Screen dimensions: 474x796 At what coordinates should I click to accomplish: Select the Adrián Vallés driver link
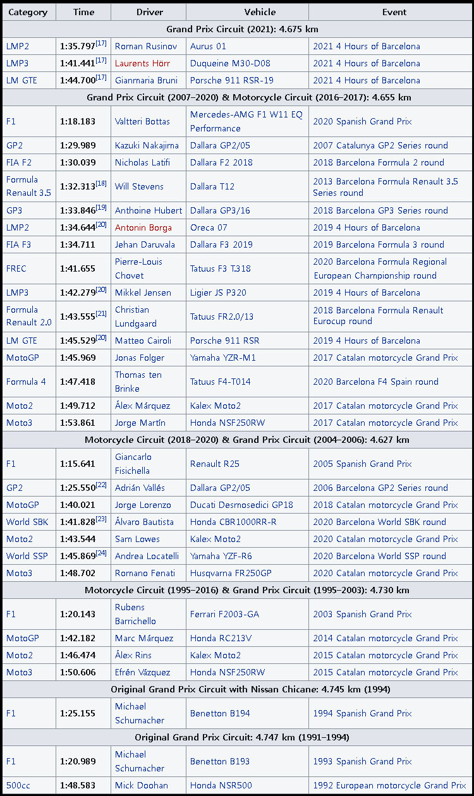click(140, 488)
